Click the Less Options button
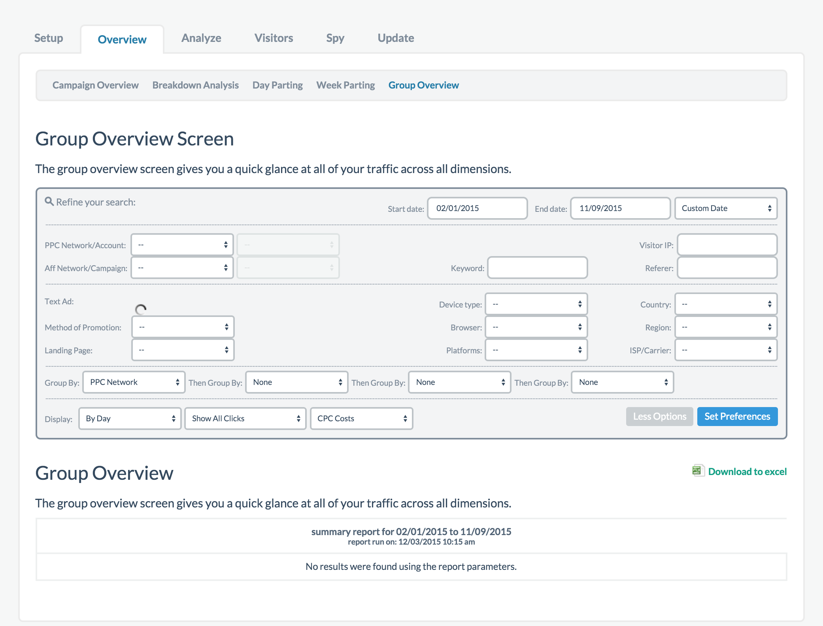 659,417
